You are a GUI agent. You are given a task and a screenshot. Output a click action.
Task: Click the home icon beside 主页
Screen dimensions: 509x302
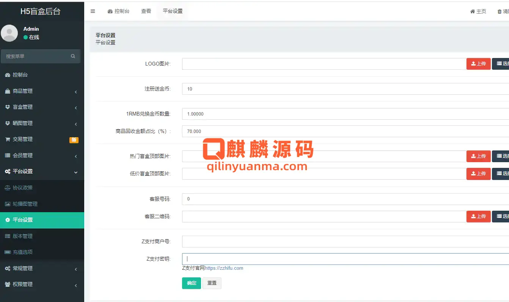click(x=471, y=11)
